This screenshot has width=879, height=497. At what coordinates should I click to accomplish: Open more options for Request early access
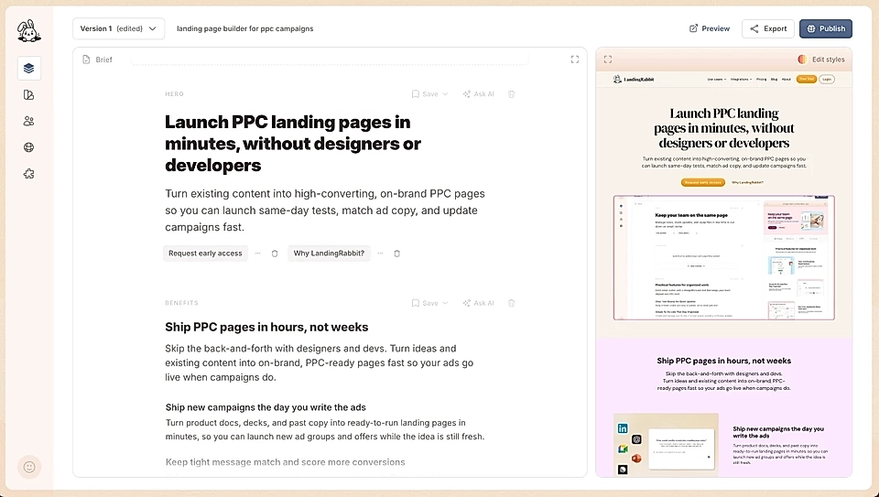click(x=258, y=254)
